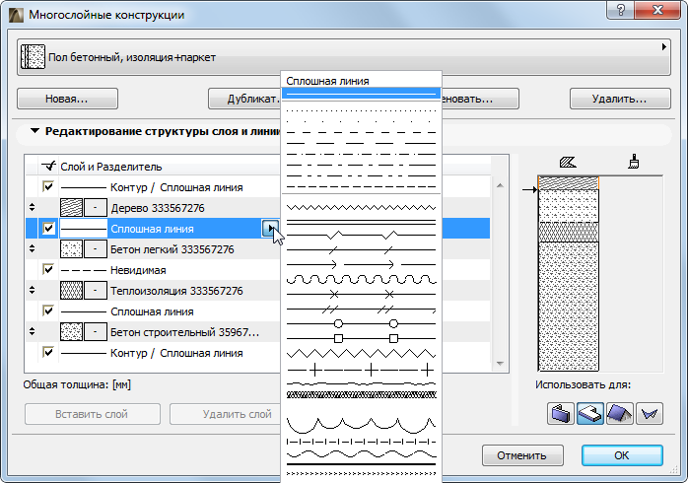This screenshot has width=688, height=483.
Task: Collapse the Редактирование структуры слоя section
Action: 34,131
